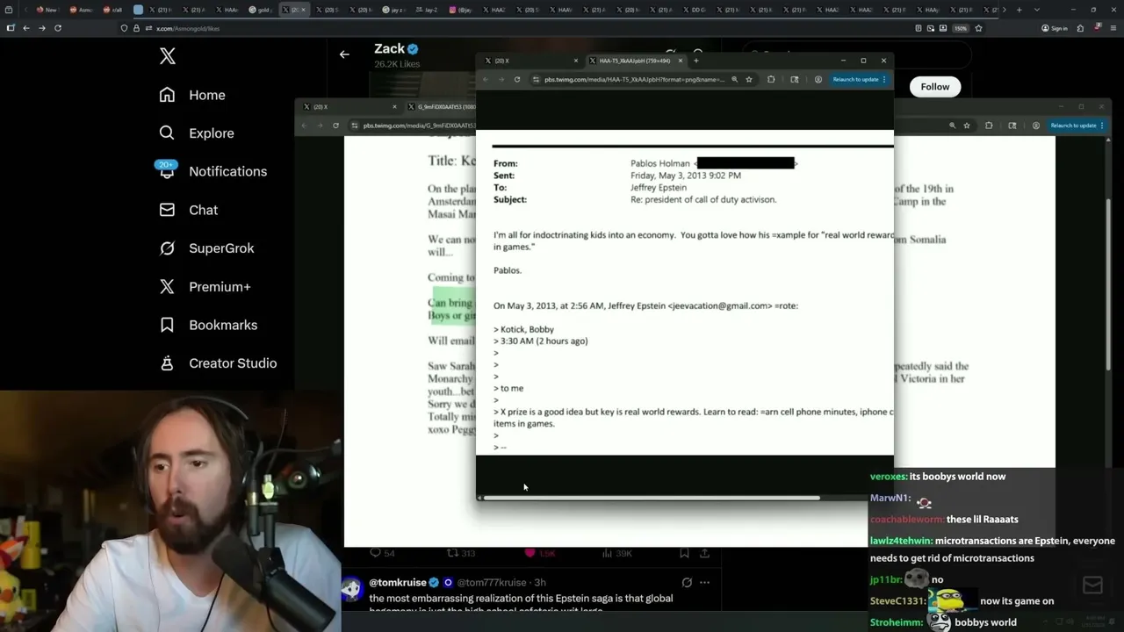Open Creator Studio in the X sidebar
Image resolution: width=1124 pixels, height=632 pixels.
[218, 363]
